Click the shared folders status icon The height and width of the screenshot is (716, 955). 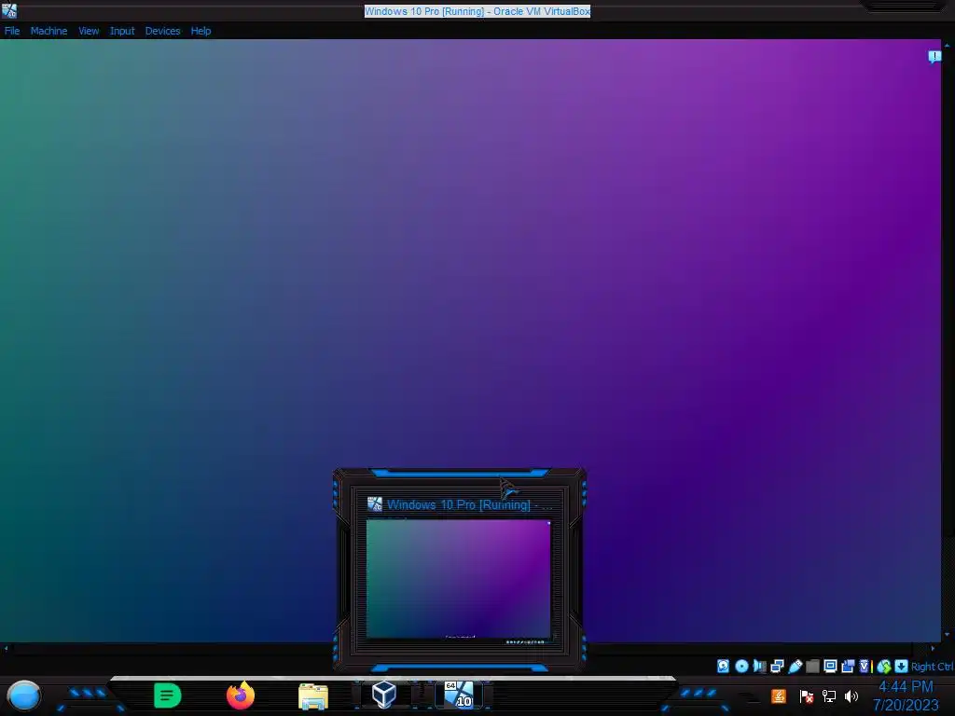(812, 666)
